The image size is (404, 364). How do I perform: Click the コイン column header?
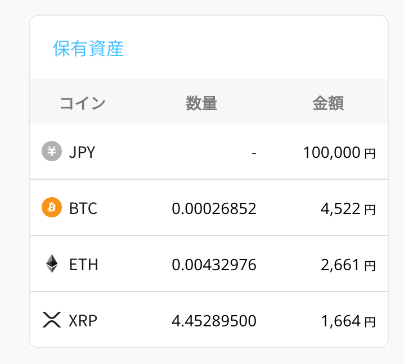coord(82,103)
